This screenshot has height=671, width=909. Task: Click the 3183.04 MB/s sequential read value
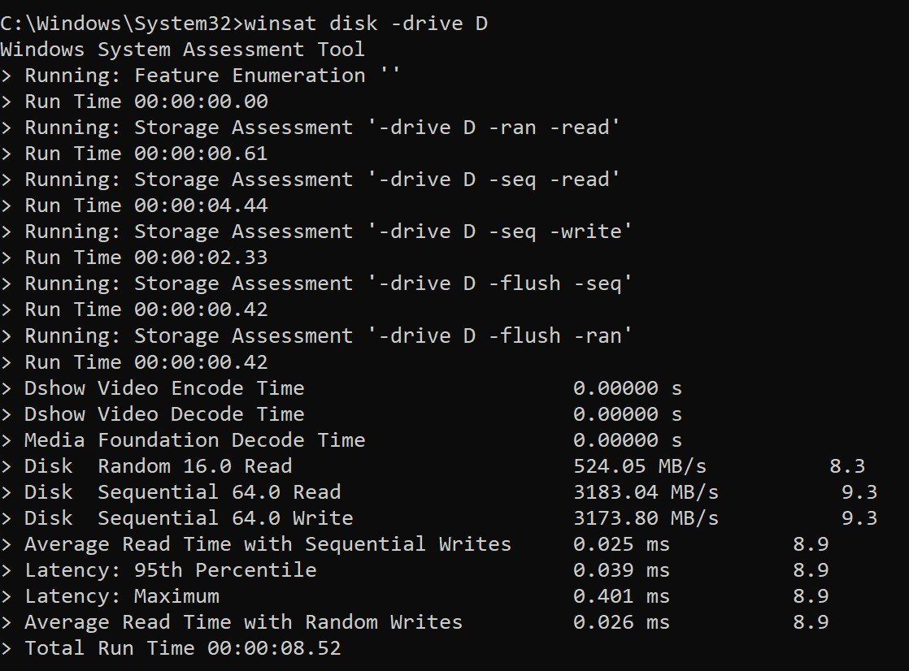coord(646,492)
